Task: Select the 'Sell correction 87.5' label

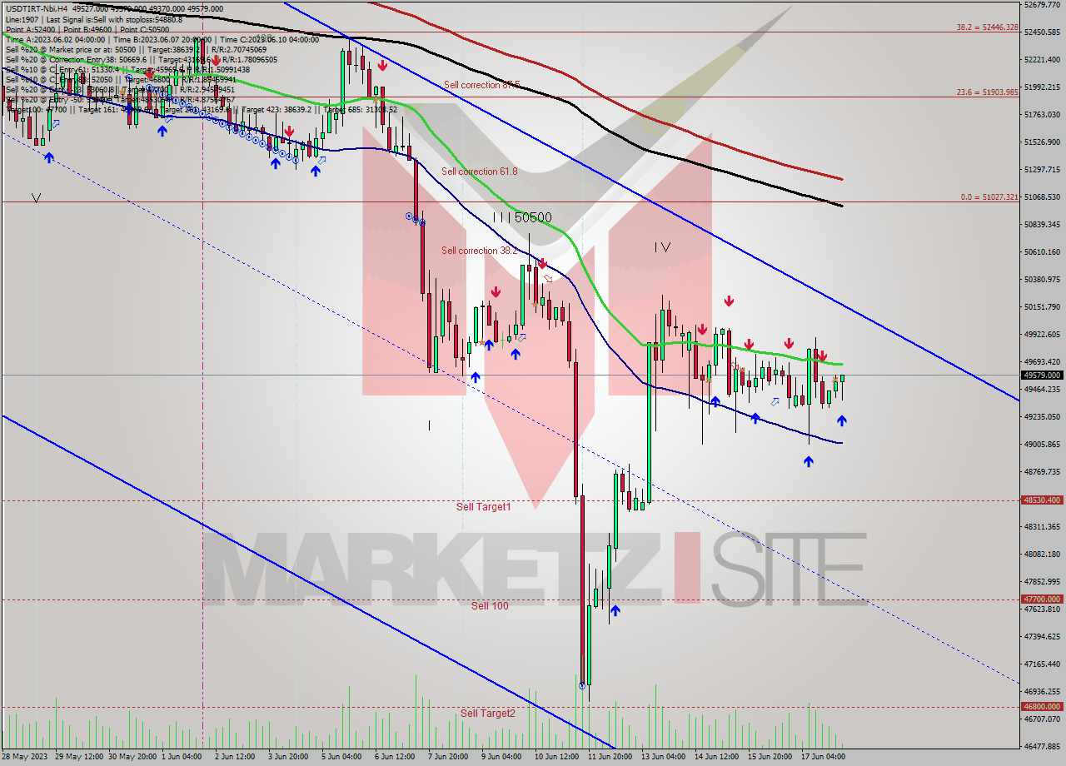Action: tap(481, 85)
